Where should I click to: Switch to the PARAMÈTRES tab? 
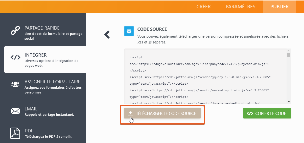coord(240,7)
